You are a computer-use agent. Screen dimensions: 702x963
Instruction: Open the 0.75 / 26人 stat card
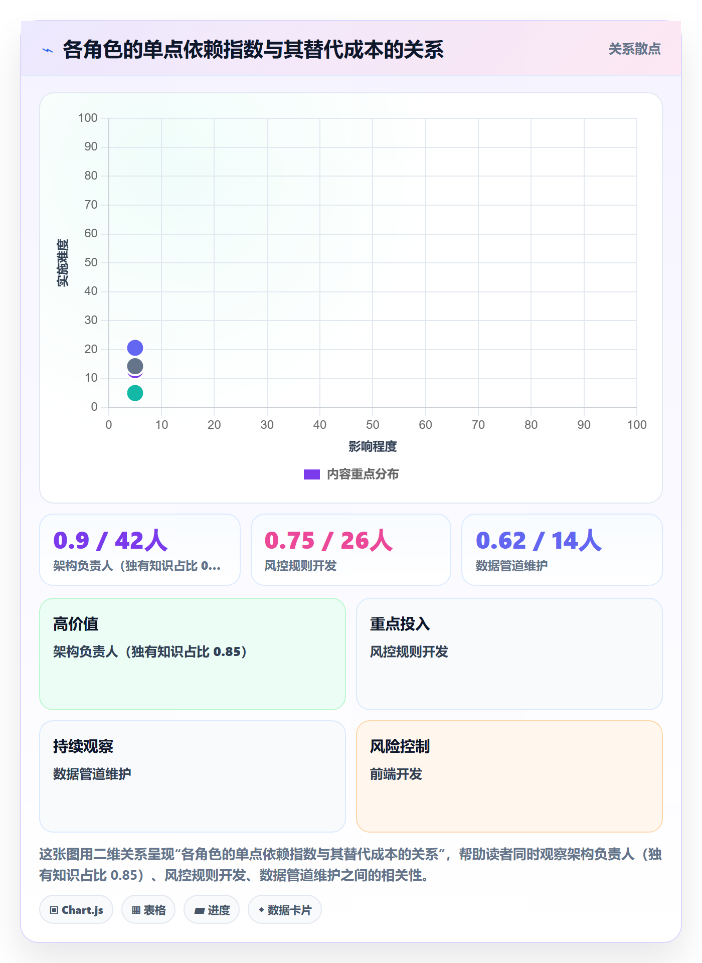[x=351, y=550]
